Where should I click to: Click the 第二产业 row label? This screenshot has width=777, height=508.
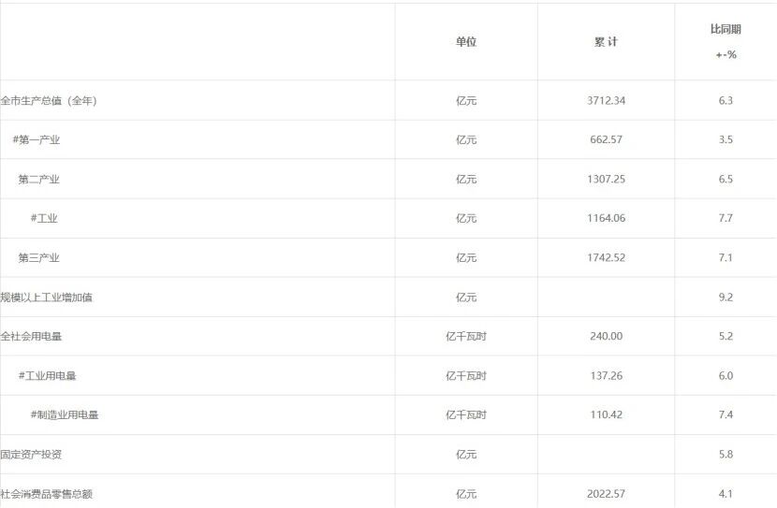(x=39, y=180)
